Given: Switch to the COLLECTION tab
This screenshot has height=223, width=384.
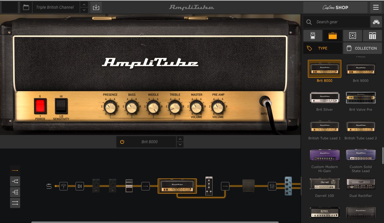Looking at the screenshot, I should click(363, 48).
